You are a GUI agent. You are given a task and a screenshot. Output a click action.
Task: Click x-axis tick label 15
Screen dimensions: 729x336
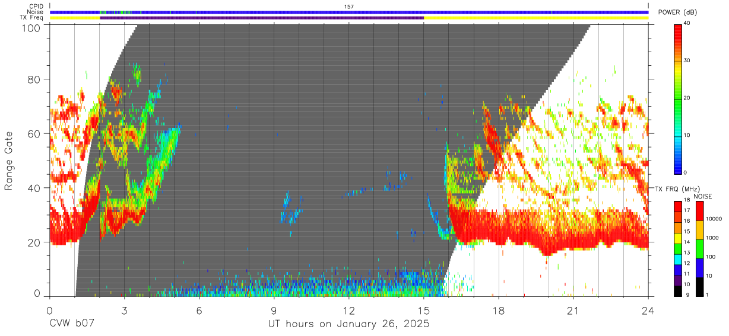(424, 311)
